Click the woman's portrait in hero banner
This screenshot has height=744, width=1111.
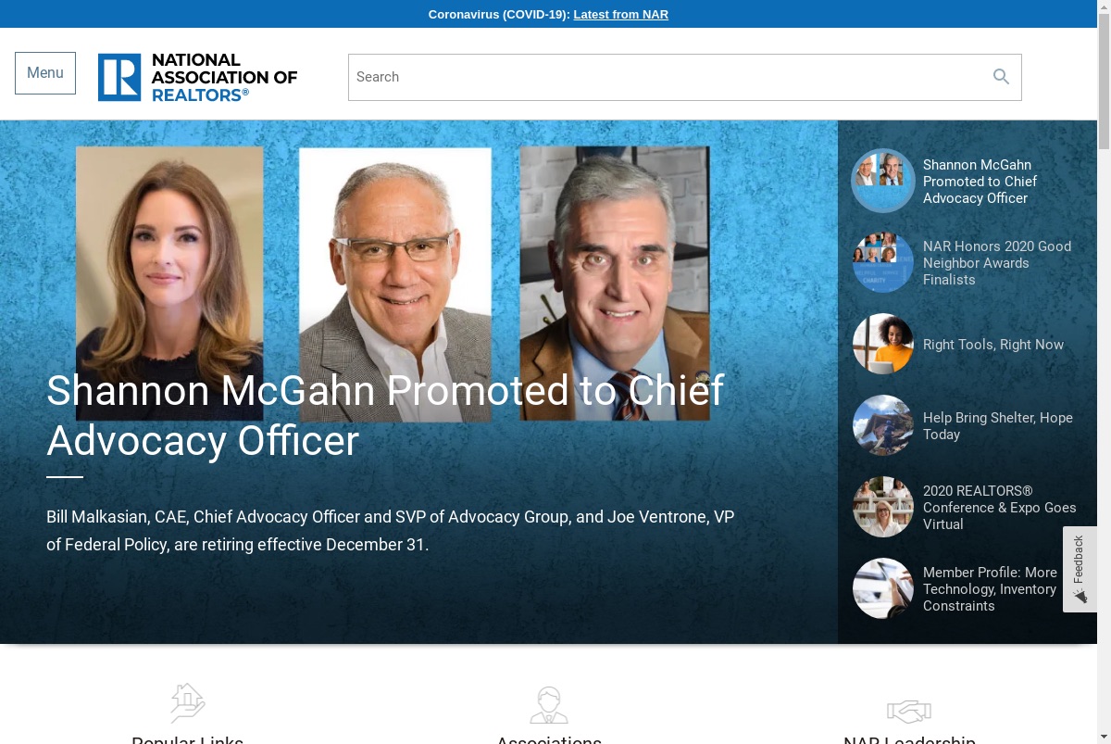[x=169, y=283]
